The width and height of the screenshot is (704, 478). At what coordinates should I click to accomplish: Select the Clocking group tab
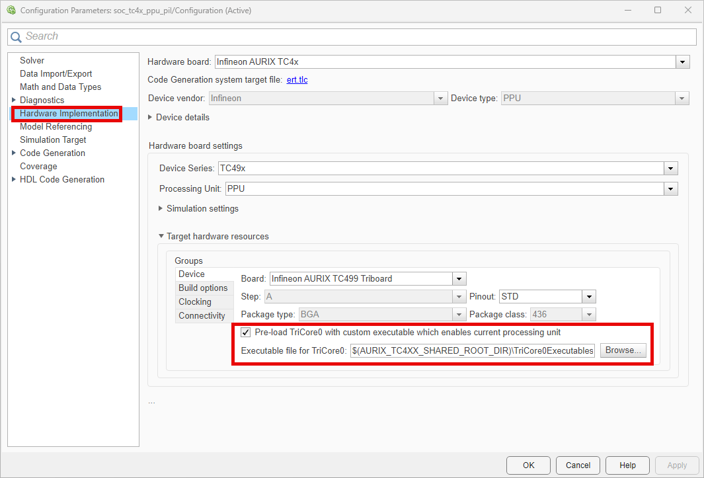195,302
